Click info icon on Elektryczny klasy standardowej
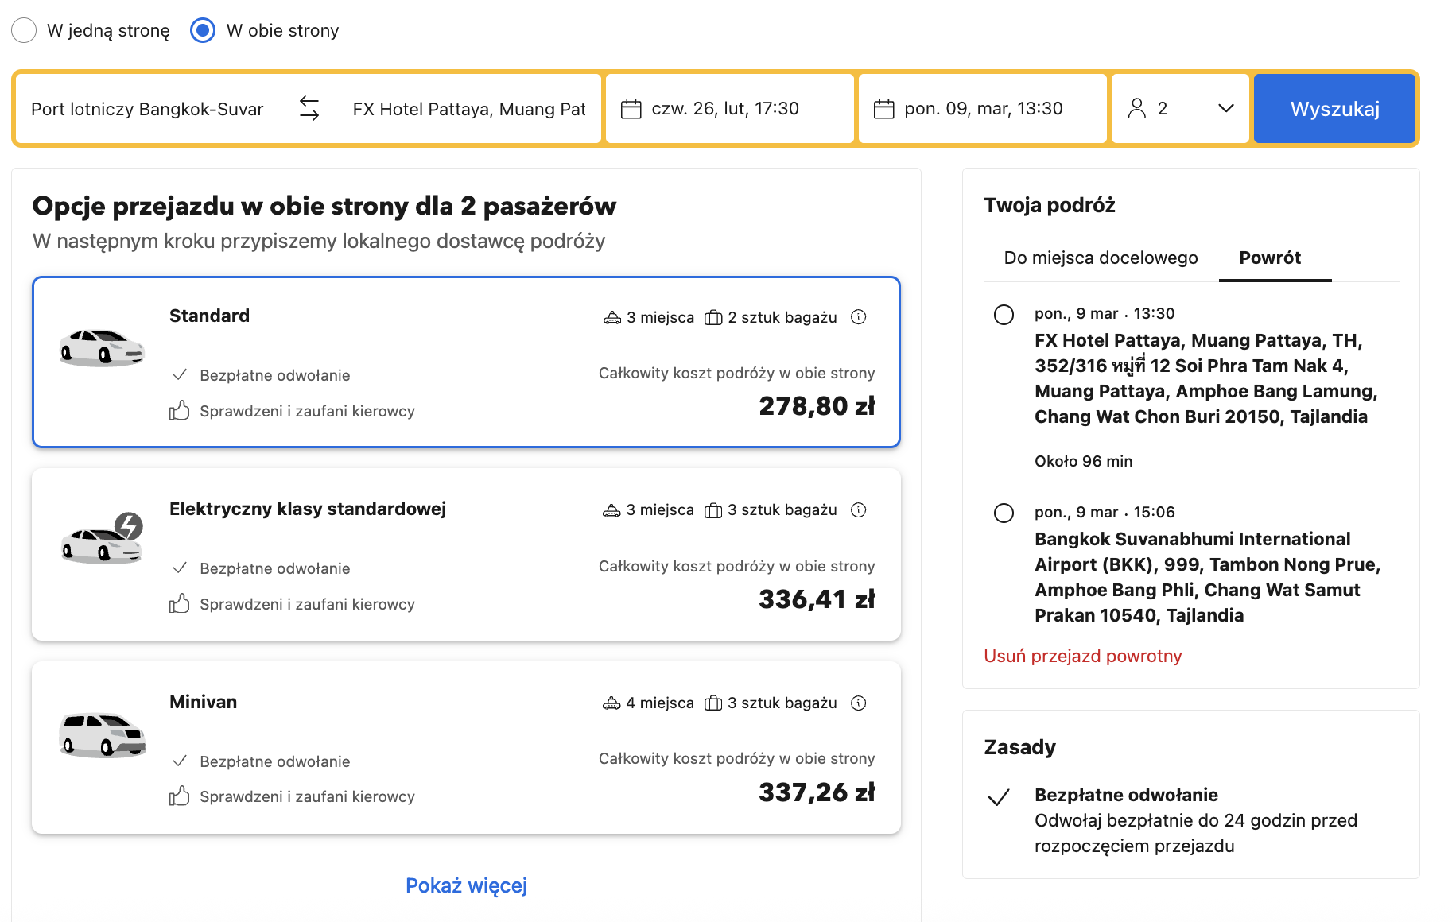The image size is (1452, 922). pyautogui.click(x=859, y=510)
